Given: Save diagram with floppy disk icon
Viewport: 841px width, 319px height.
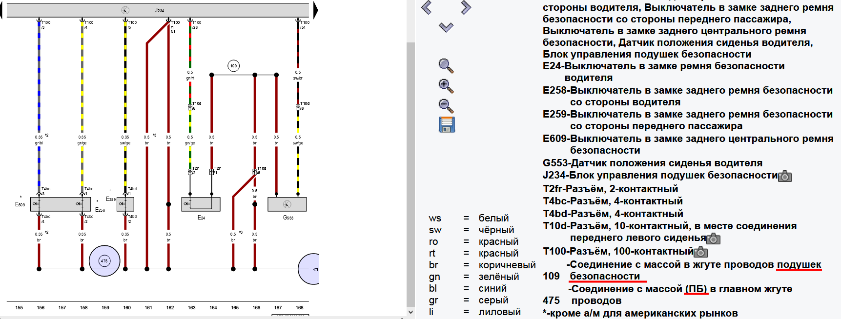Looking at the screenshot, I should tap(447, 125).
